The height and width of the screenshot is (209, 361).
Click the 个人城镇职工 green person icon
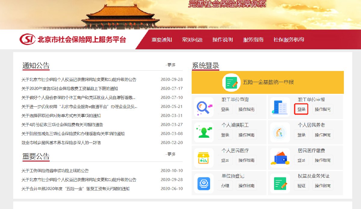point(204,132)
